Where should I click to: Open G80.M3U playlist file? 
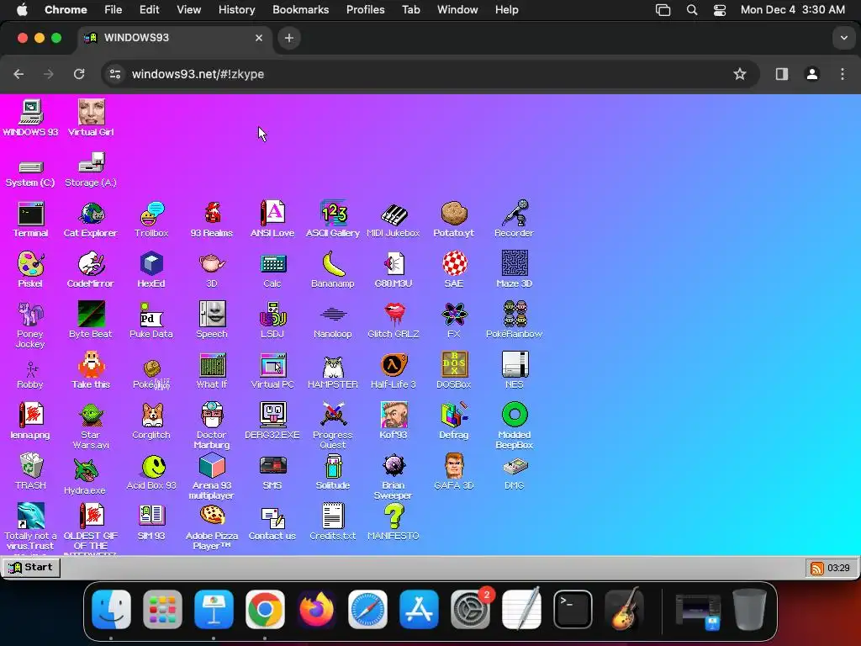[394, 270]
